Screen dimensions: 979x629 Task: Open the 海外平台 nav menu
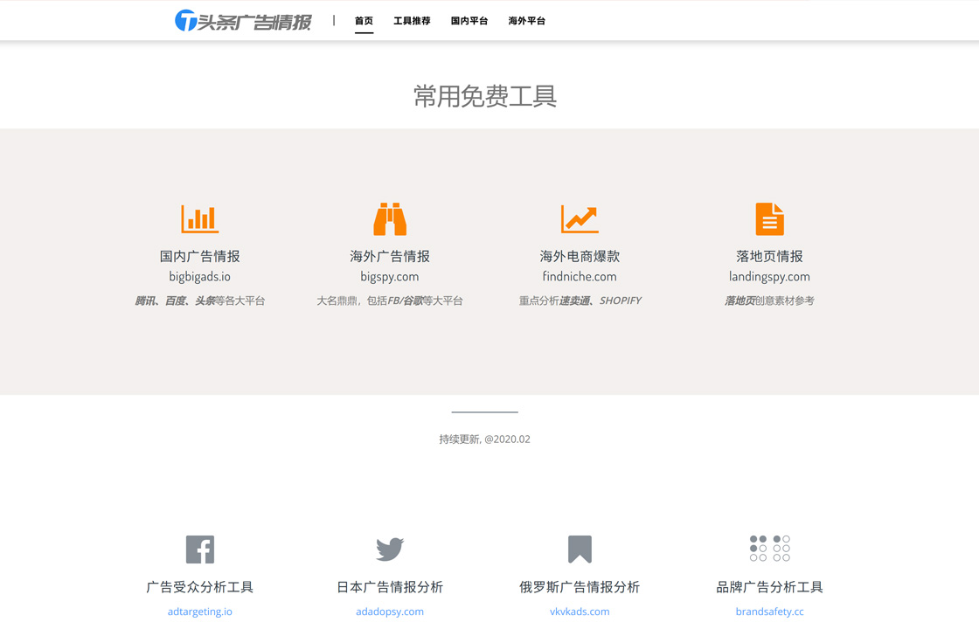[x=527, y=21]
